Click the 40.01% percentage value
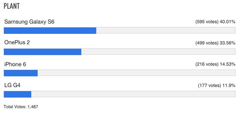The width and height of the screenshot is (239, 114). point(228,22)
